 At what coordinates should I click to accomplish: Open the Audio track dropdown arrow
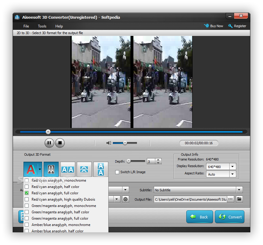point(125,190)
